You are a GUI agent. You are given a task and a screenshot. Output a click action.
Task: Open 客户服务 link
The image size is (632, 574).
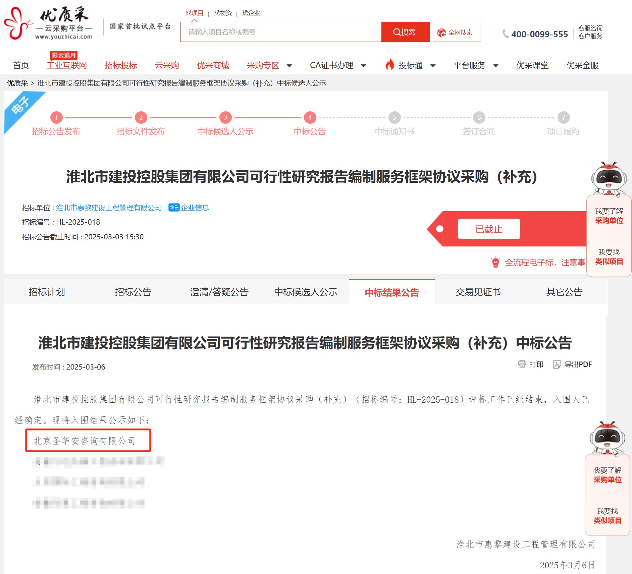coord(590,36)
